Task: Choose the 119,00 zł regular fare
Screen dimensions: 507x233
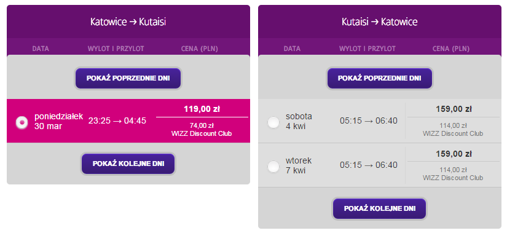Action: tap(202, 109)
